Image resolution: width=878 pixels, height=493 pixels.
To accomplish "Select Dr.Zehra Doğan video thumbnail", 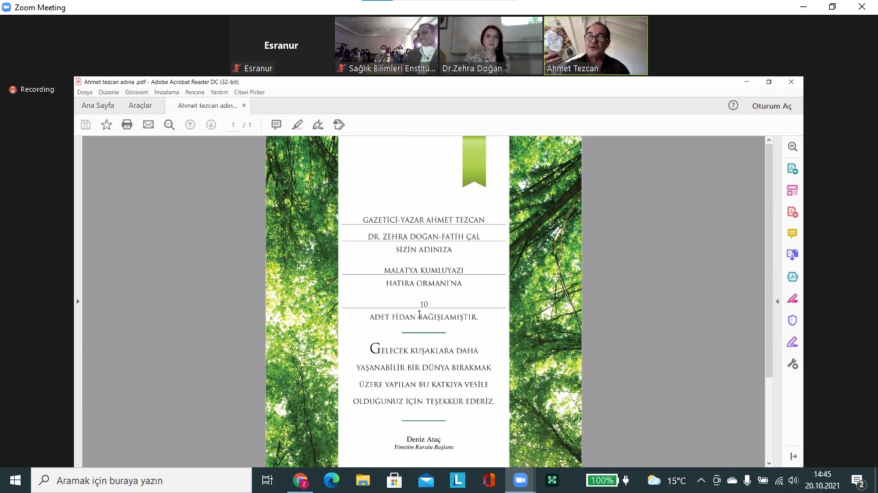I will [491, 46].
